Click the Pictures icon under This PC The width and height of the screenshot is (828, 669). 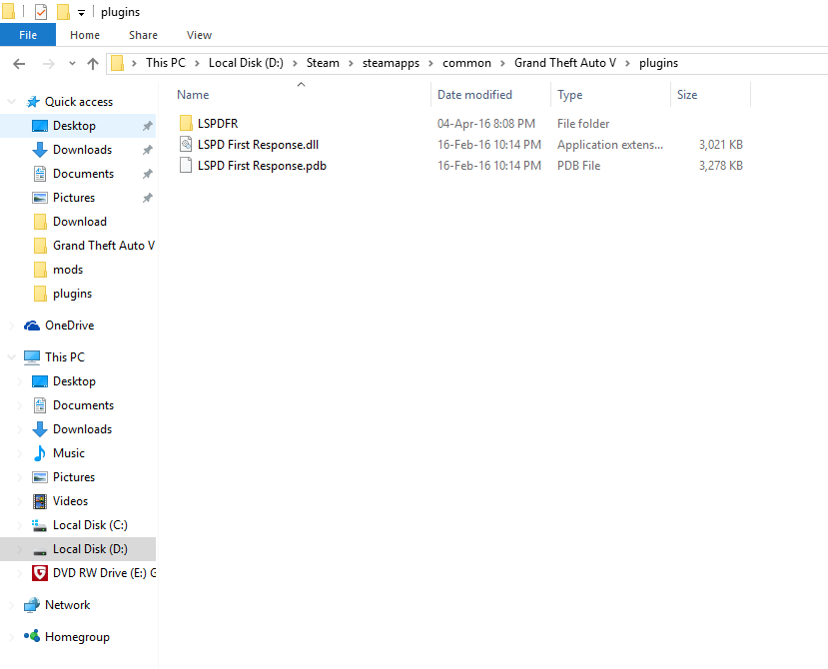click(40, 477)
